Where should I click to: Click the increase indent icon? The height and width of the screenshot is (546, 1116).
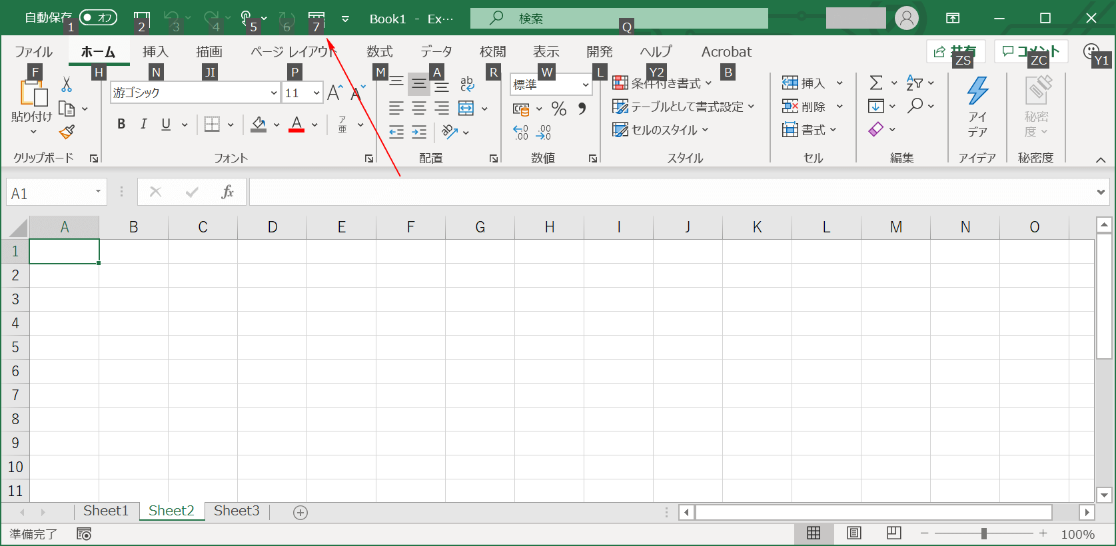coord(419,132)
